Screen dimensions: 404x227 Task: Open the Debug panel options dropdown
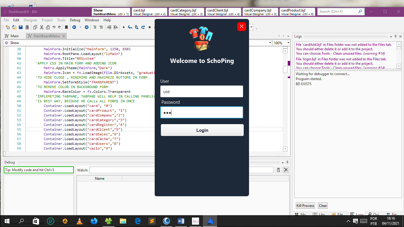pos(282,163)
